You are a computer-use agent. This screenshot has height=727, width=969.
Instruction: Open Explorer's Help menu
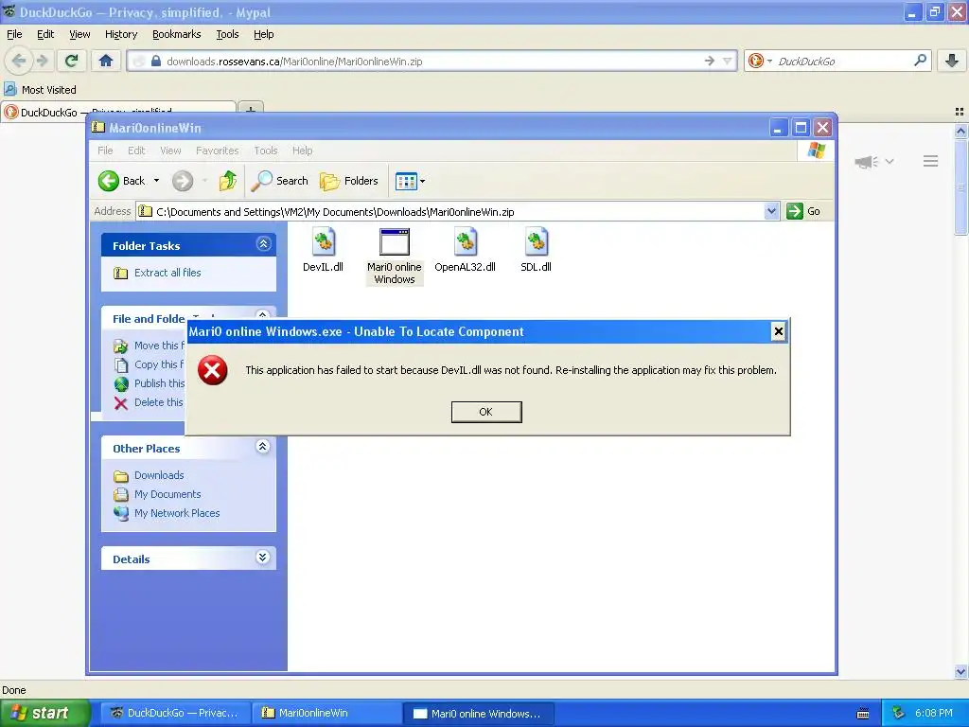pos(302,151)
